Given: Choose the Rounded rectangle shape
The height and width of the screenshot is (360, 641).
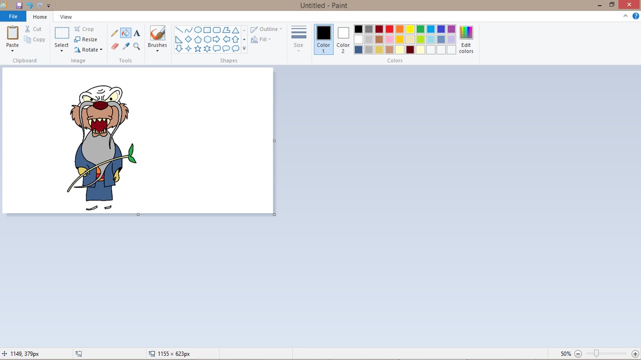Looking at the screenshot, I should [216, 30].
